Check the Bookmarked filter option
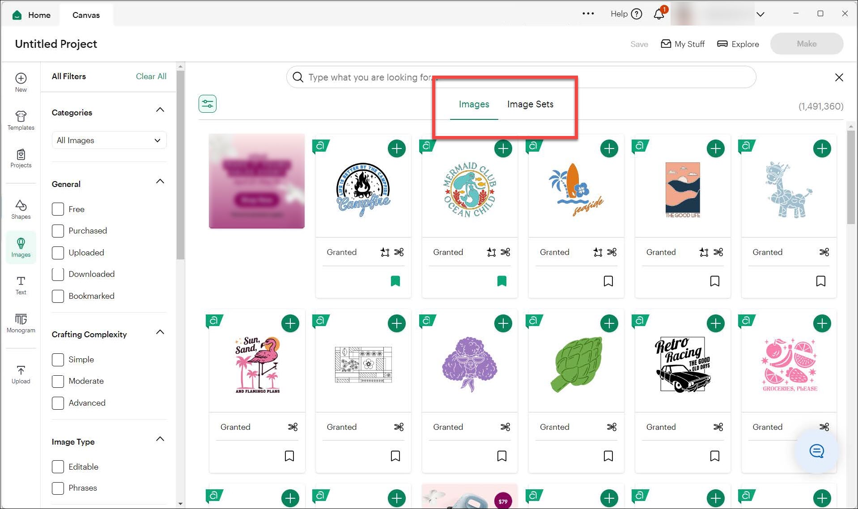The width and height of the screenshot is (858, 509). (x=58, y=296)
